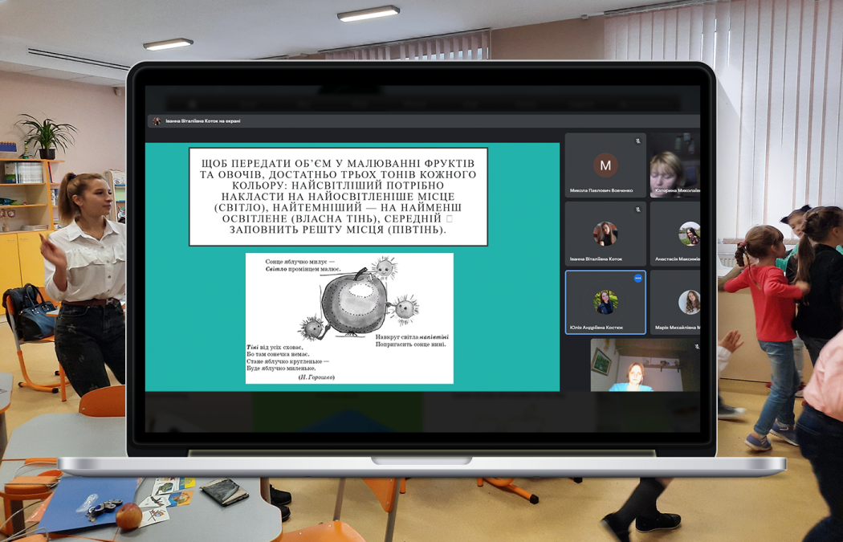Click the round avatar of Анастасія Максимівна
Screen dimensions: 843x542
689,234
